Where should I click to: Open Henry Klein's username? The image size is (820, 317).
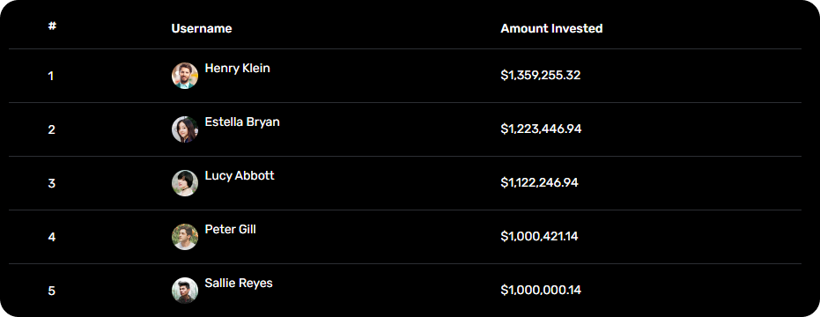pyautogui.click(x=238, y=68)
